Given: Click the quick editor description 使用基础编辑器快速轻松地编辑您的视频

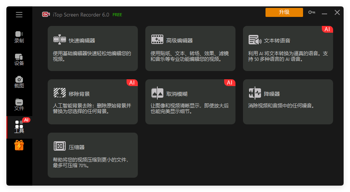Looking at the screenshot, I should (x=92, y=56).
